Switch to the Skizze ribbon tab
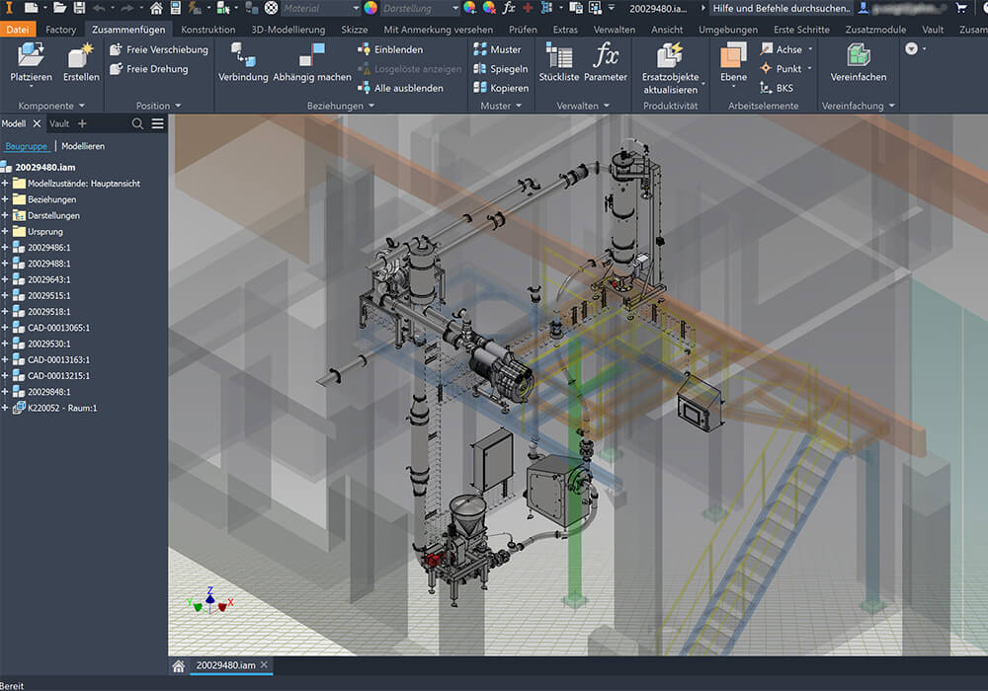The height and width of the screenshot is (691, 988). pyautogui.click(x=354, y=30)
